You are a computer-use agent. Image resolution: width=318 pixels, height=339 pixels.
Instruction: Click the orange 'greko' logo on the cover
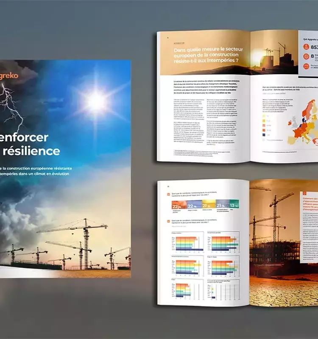tap(9, 76)
